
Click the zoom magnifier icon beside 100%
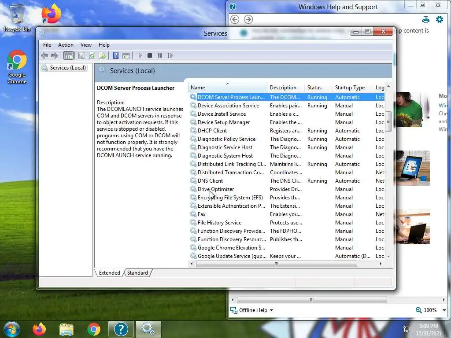click(419, 310)
